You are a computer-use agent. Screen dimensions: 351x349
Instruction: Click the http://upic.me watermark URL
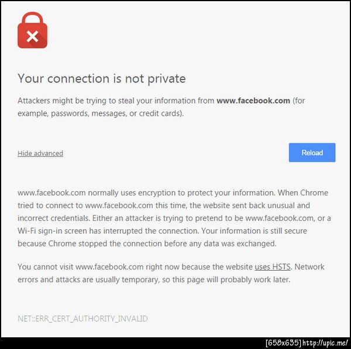pyautogui.click(x=325, y=343)
